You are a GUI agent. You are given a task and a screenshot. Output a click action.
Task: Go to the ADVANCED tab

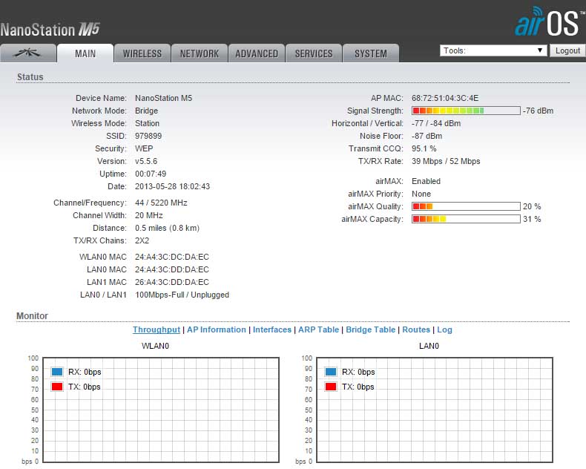point(257,53)
